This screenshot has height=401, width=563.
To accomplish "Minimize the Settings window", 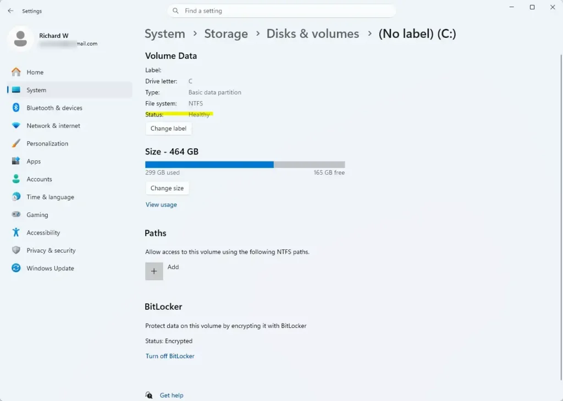I will [512, 7].
